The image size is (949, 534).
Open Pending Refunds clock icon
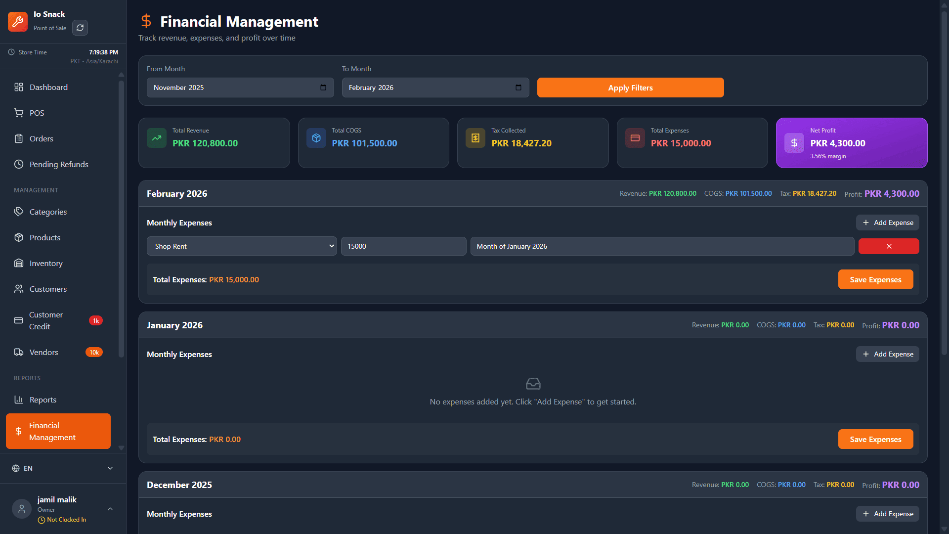19,164
